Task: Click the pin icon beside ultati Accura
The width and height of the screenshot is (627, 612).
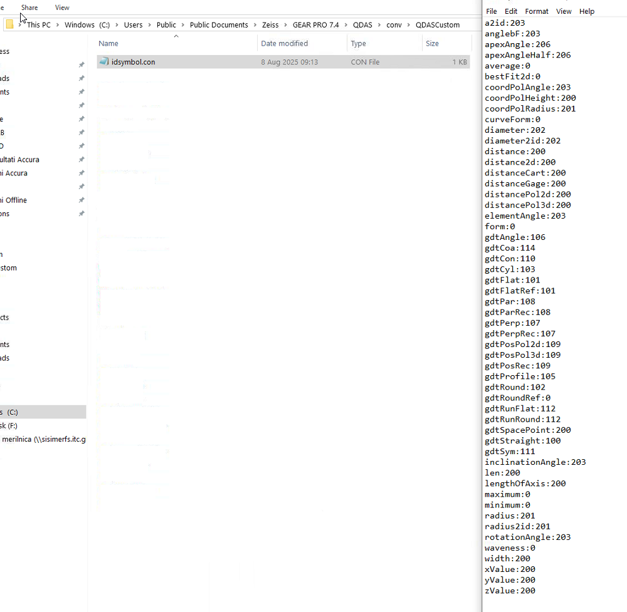Action: [x=82, y=159]
